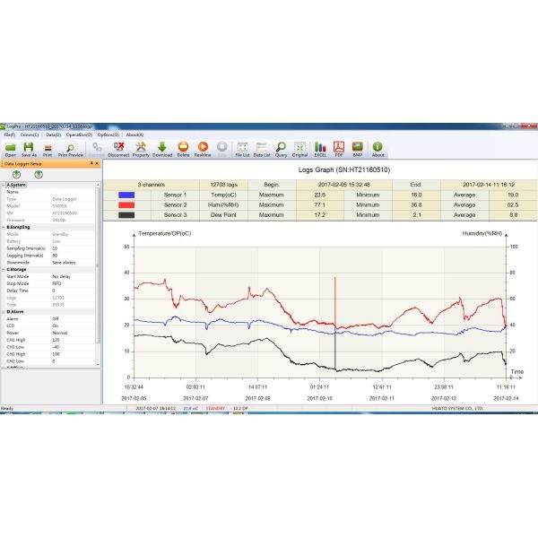Select Start Mode value No delay
The width and height of the screenshot is (538, 538).
[x=61, y=276]
